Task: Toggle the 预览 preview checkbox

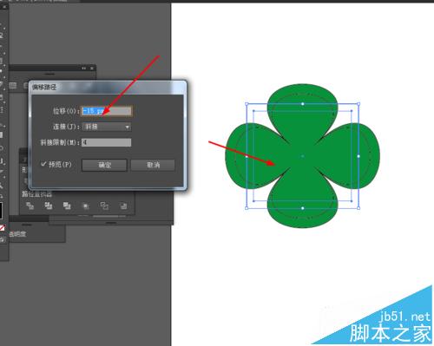Action: [43, 164]
